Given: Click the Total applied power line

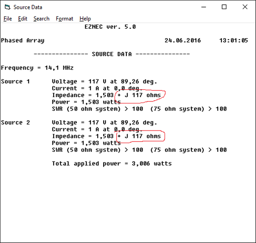Looking at the screenshot, I should point(111,164).
